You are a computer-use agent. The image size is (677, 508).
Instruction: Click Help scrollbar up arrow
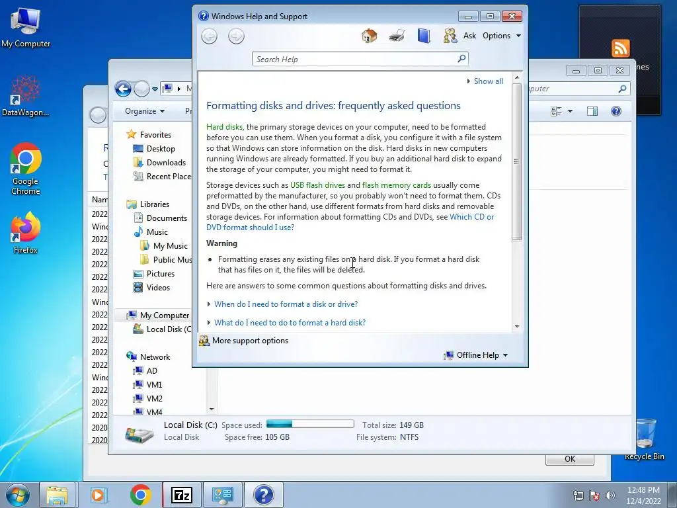pos(517,77)
